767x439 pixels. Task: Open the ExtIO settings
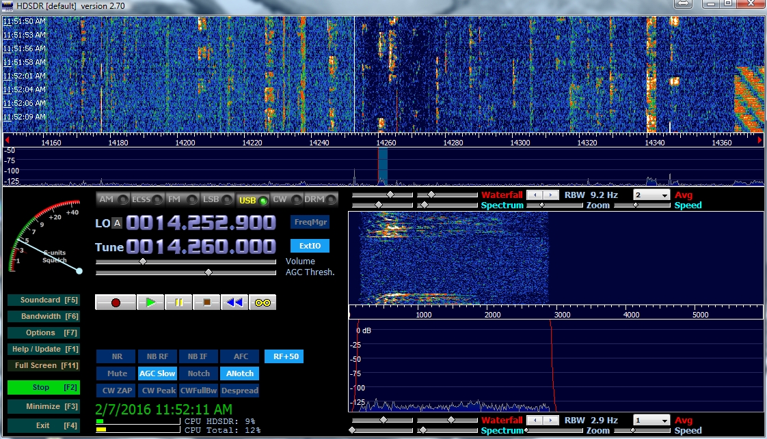pyautogui.click(x=309, y=245)
